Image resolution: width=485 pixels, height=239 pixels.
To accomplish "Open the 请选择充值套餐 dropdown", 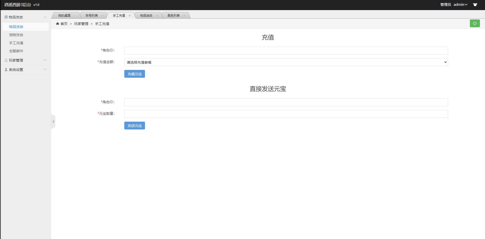I will (286, 62).
